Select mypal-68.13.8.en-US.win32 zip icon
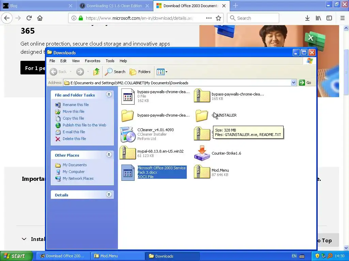Viewport: 349px width, 261px height. (x=128, y=153)
